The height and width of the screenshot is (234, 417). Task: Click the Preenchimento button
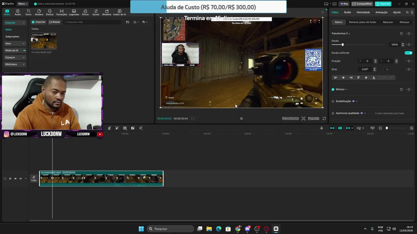point(290,119)
